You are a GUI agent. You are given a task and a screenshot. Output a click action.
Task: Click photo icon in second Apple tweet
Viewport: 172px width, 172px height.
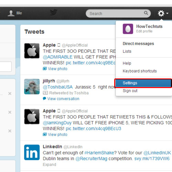pos(45,135)
